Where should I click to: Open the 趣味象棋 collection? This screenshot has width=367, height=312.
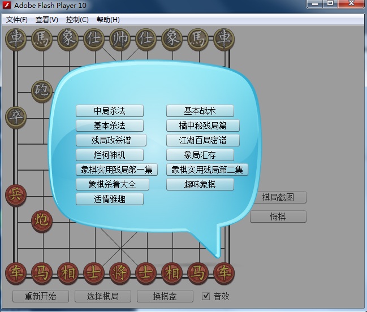(200, 184)
